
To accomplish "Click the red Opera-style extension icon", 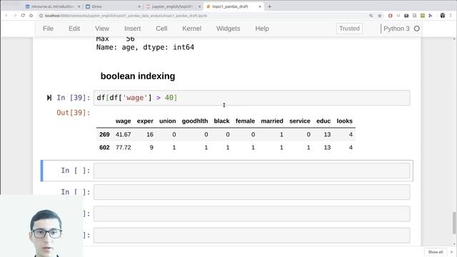I will pos(391,16).
